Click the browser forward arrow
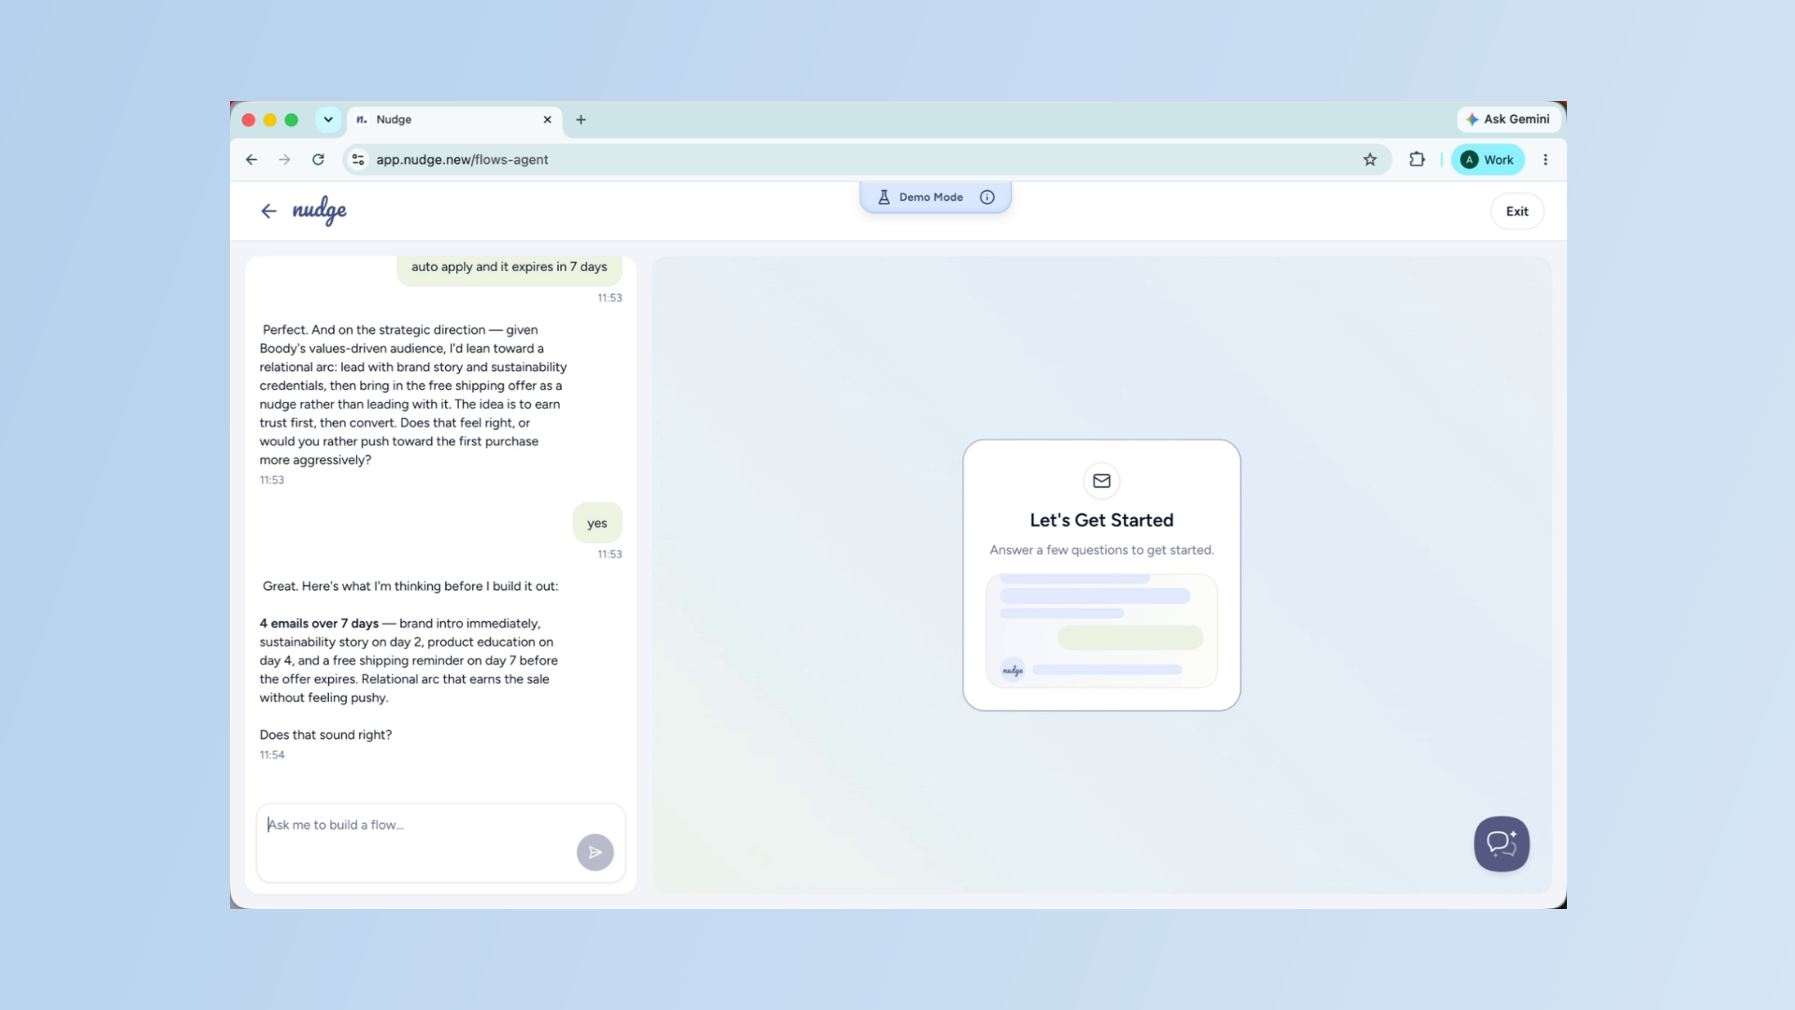The width and height of the screenshot is (1795, 1010). (x=284, y=160)
